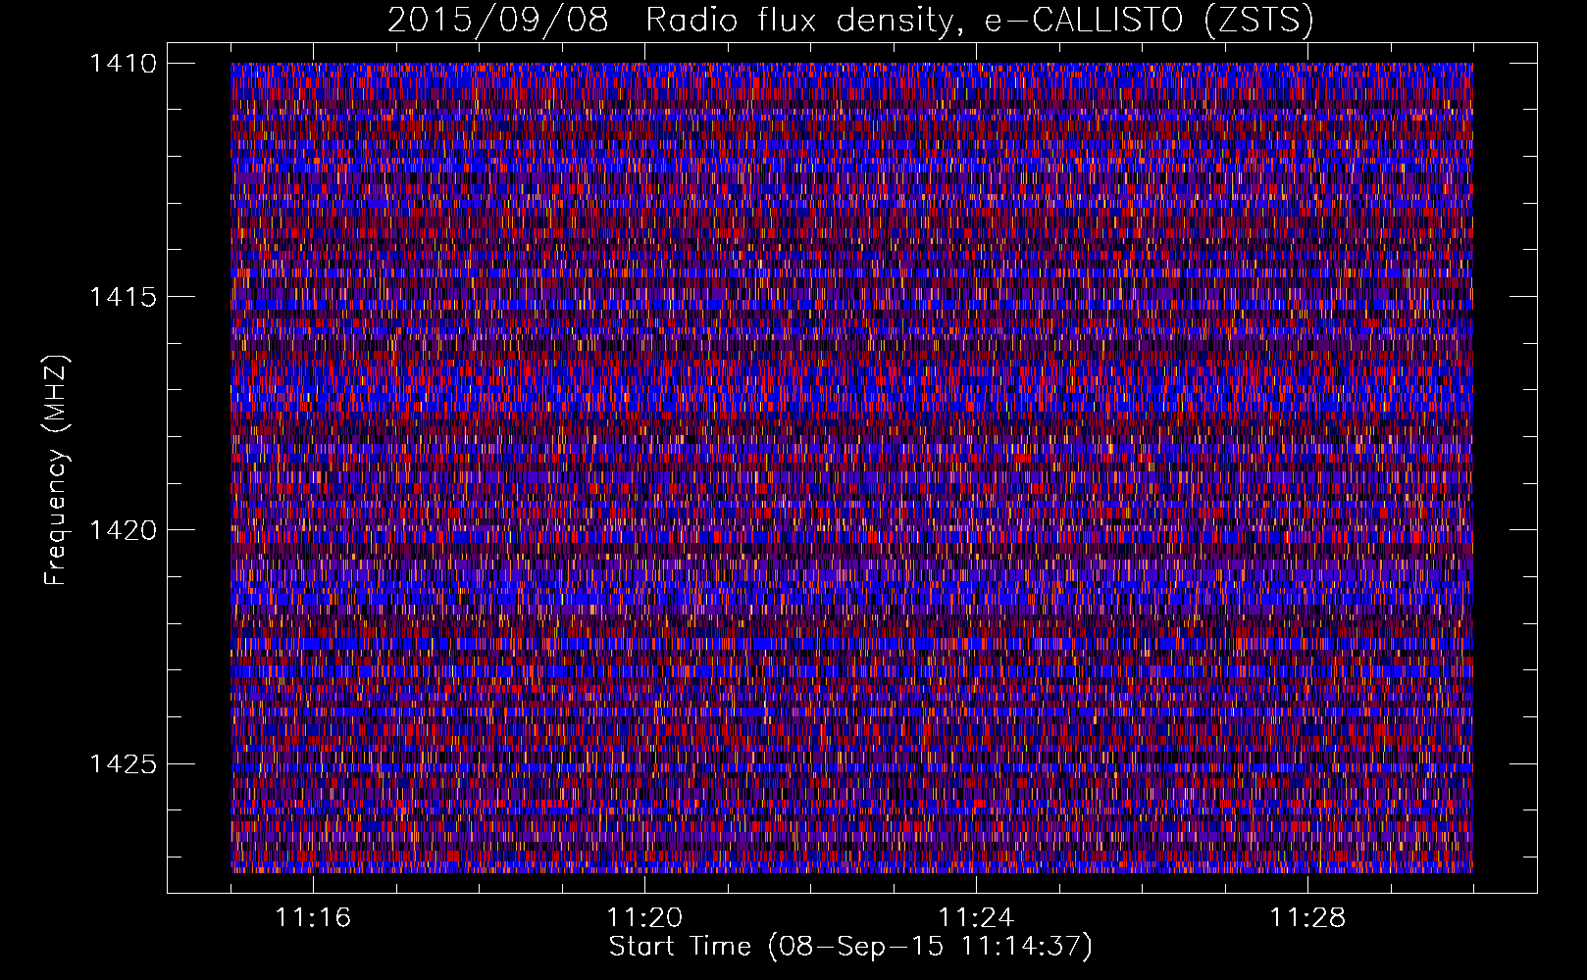Screen dimensions: 1587x980
Task: Click the 11:20 time axis label
Action: click(644, 918)
